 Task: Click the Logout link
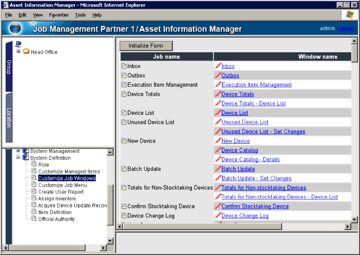coord(346,28)
